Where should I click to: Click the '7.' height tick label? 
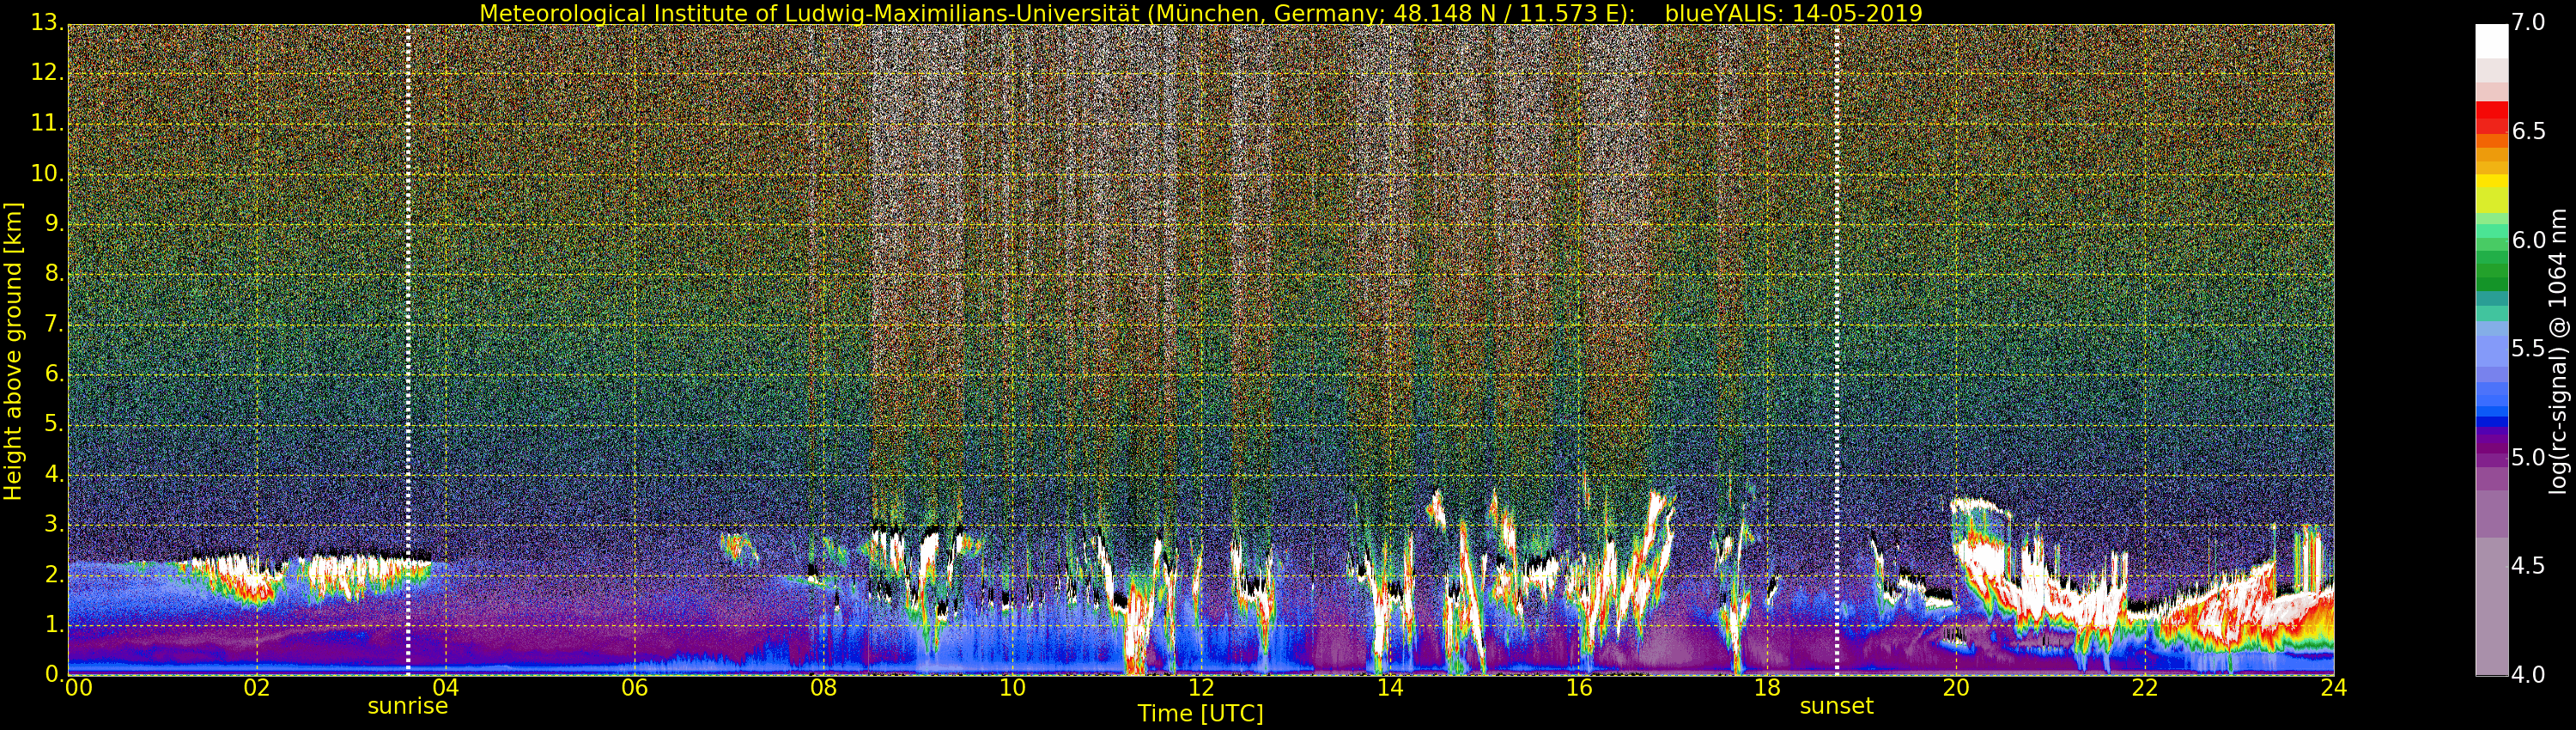point(54,324)
